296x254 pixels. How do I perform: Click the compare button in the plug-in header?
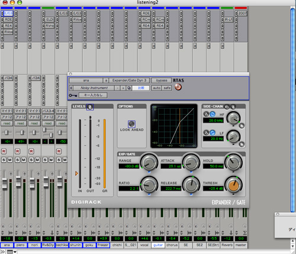[141, 88]
